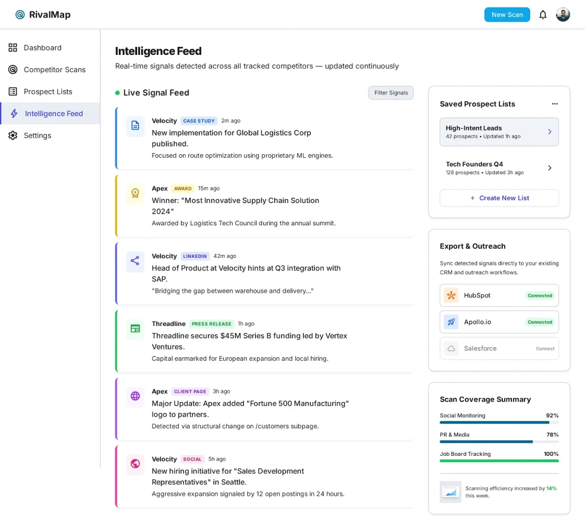Select Intelligence Feed in sidebar
Image resolution: width=585 pixels, height=529 pixels.
[x=50, y=114]
